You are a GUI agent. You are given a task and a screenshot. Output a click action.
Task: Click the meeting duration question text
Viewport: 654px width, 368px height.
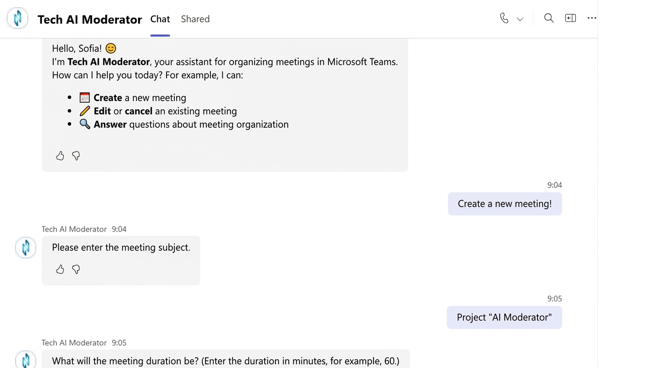click(x=226, y=361)
